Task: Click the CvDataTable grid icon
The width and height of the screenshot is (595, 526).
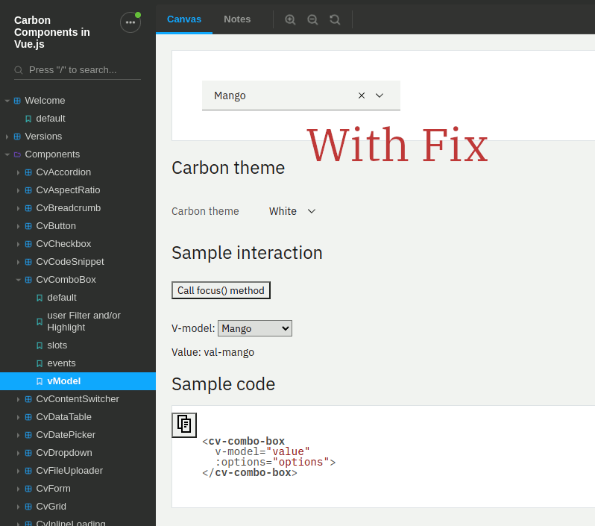Action: 28,417
